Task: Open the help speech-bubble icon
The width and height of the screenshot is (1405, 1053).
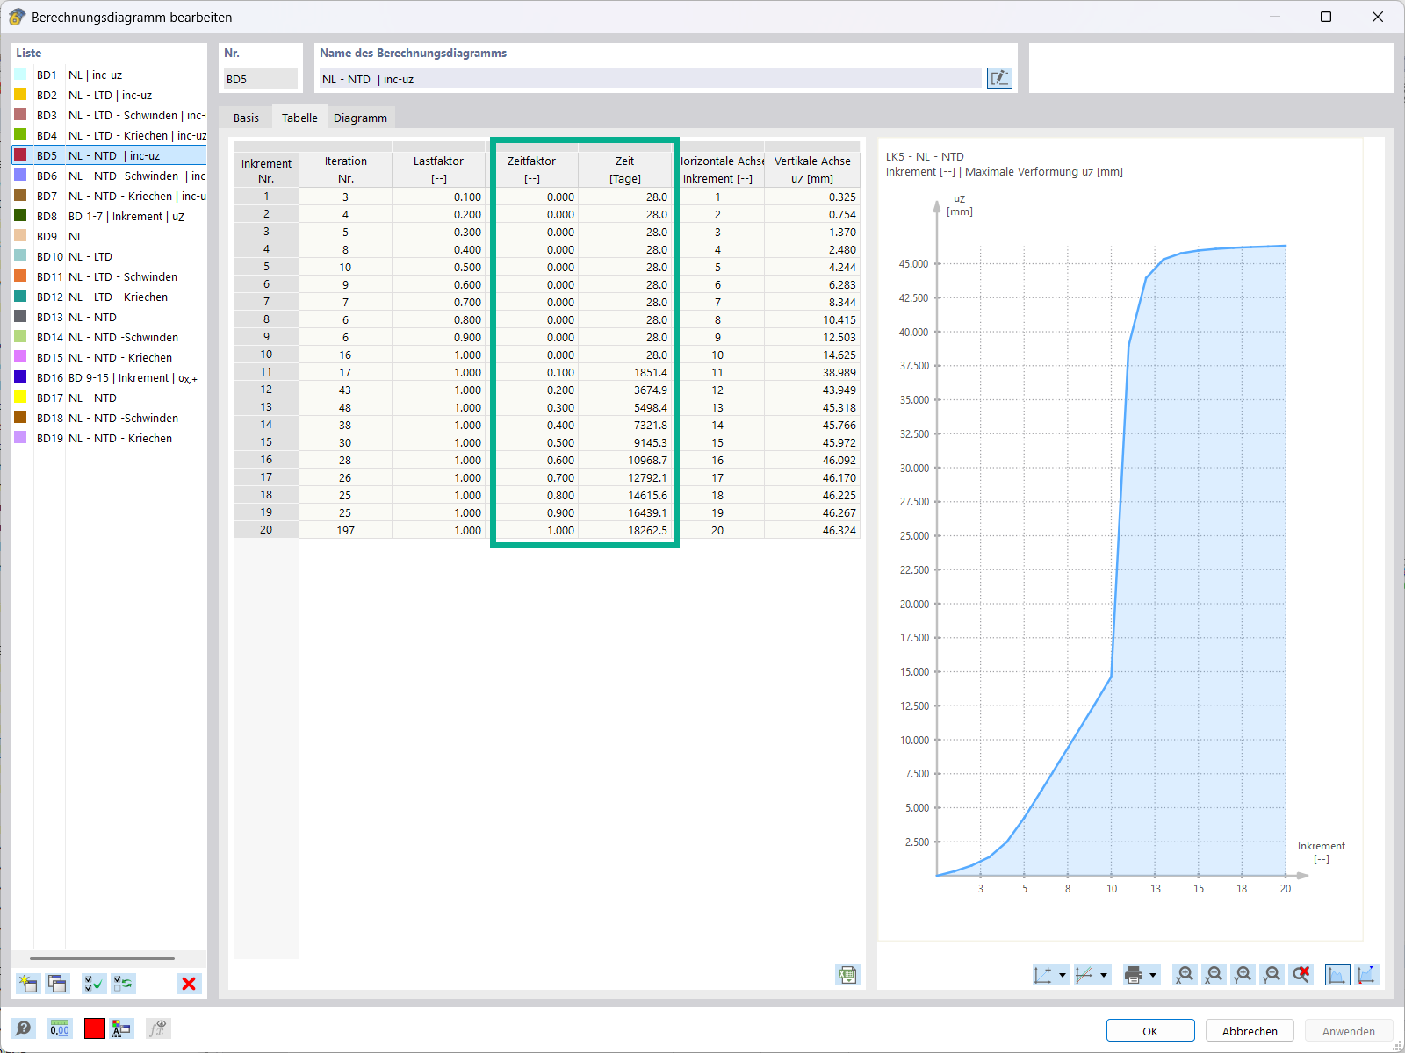Action: click(24, 1028)
